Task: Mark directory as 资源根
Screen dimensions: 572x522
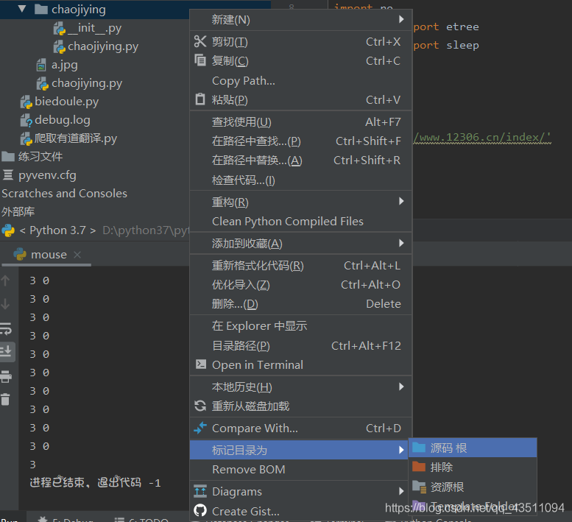Action: [x=473, y=487]
